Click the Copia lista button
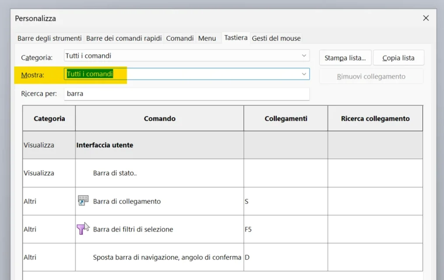 [x=398, y=58]
